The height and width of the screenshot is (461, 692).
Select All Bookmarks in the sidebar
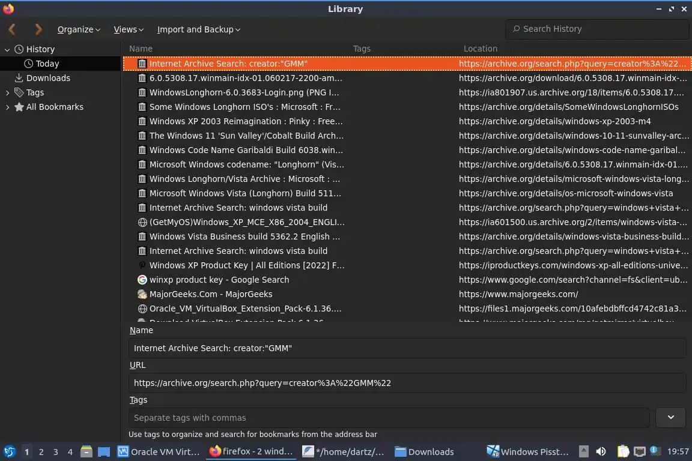[55, 107]
